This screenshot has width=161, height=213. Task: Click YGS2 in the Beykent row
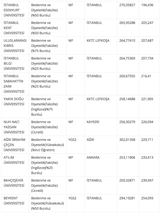tap(73, 198)
